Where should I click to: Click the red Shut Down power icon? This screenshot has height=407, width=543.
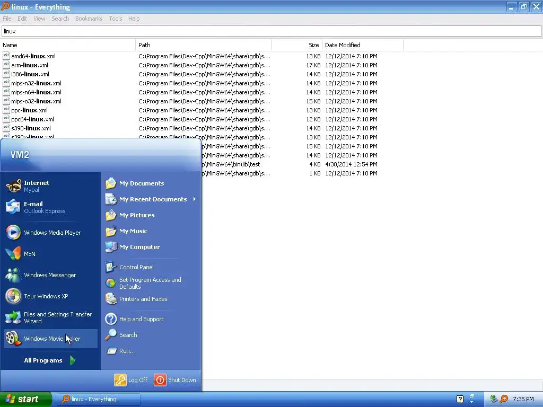coord(160,379)
